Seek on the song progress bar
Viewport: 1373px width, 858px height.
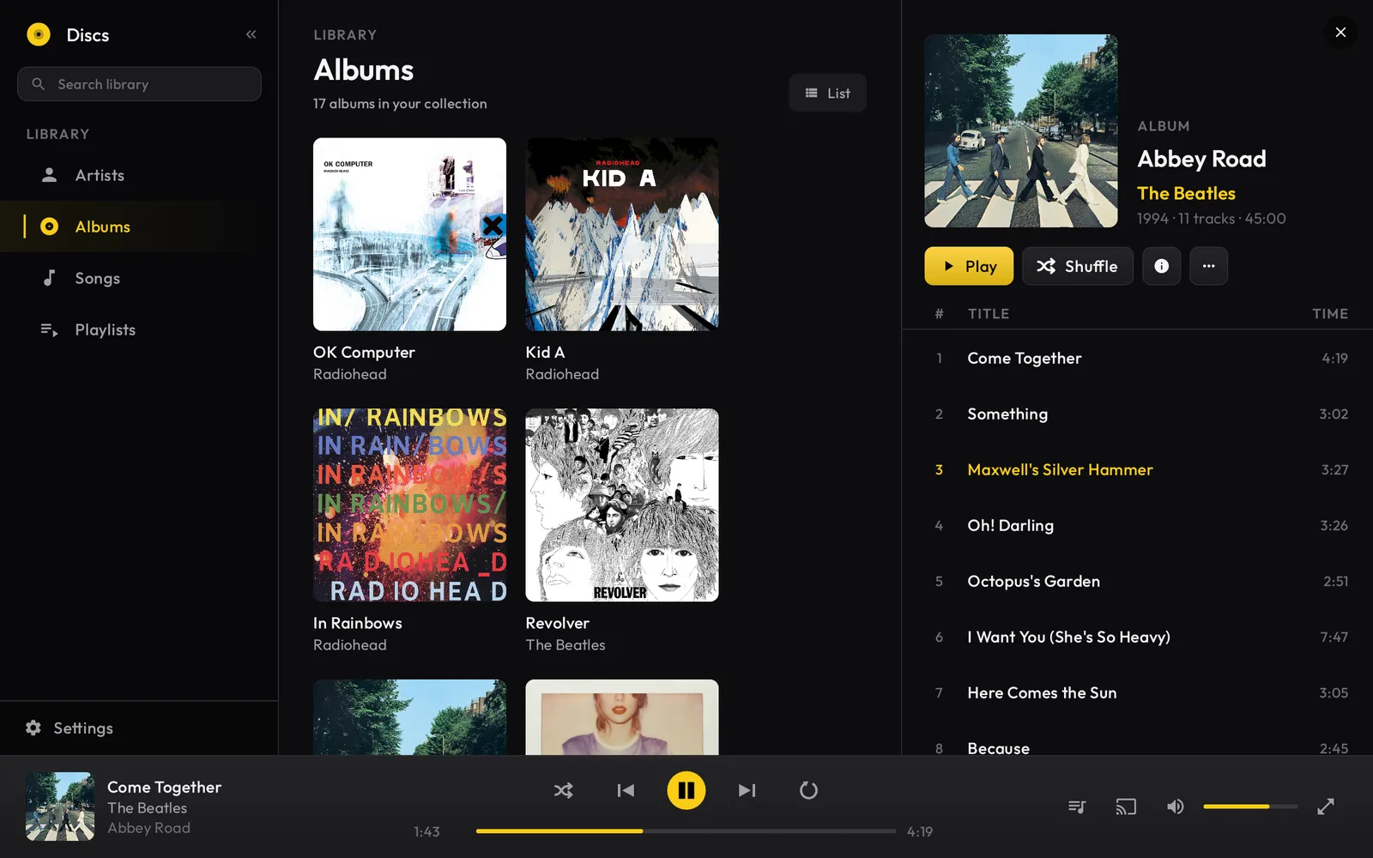(686, 831)
